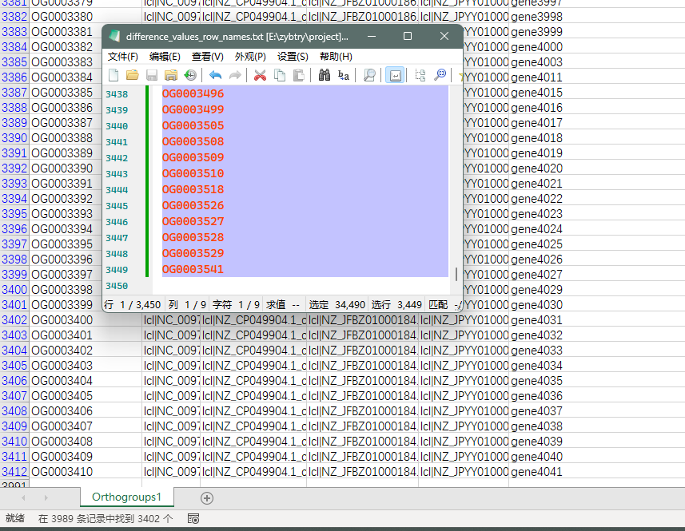
Task: Select the Orthogroups1 sheet tab in Excel
Action: [x=127, y=497]
